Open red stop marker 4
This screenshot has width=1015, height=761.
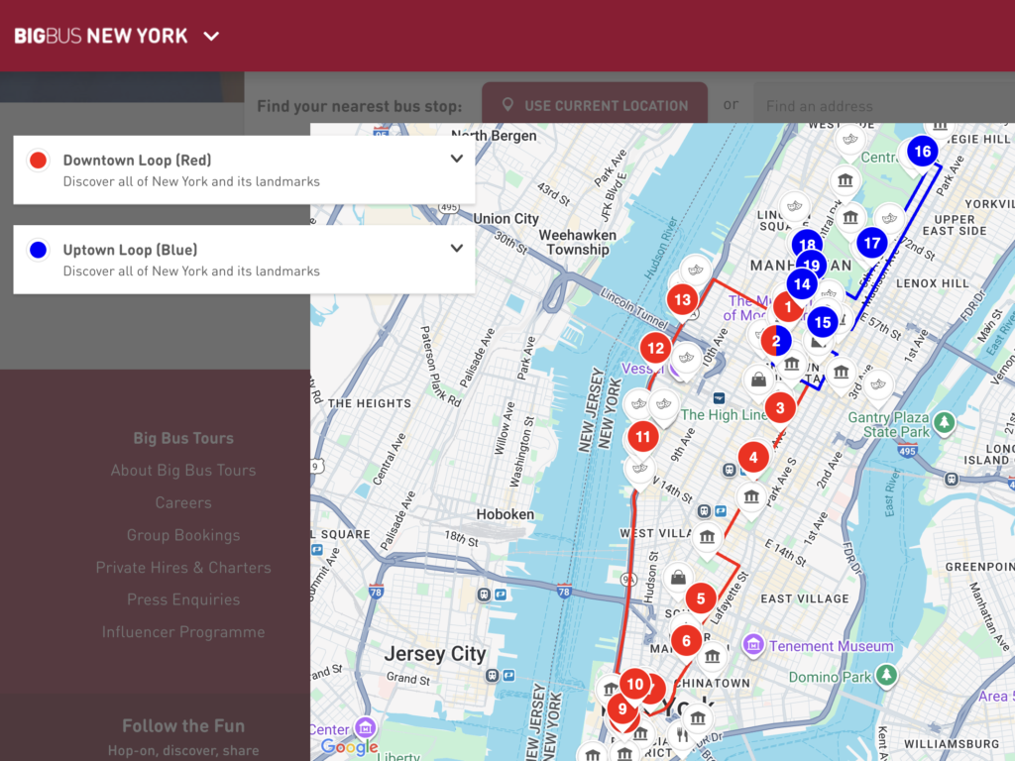[x=753, y=458]
